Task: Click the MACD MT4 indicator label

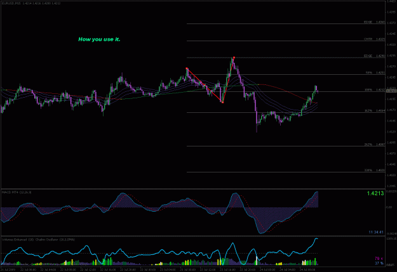Action: tap(17, 192)
